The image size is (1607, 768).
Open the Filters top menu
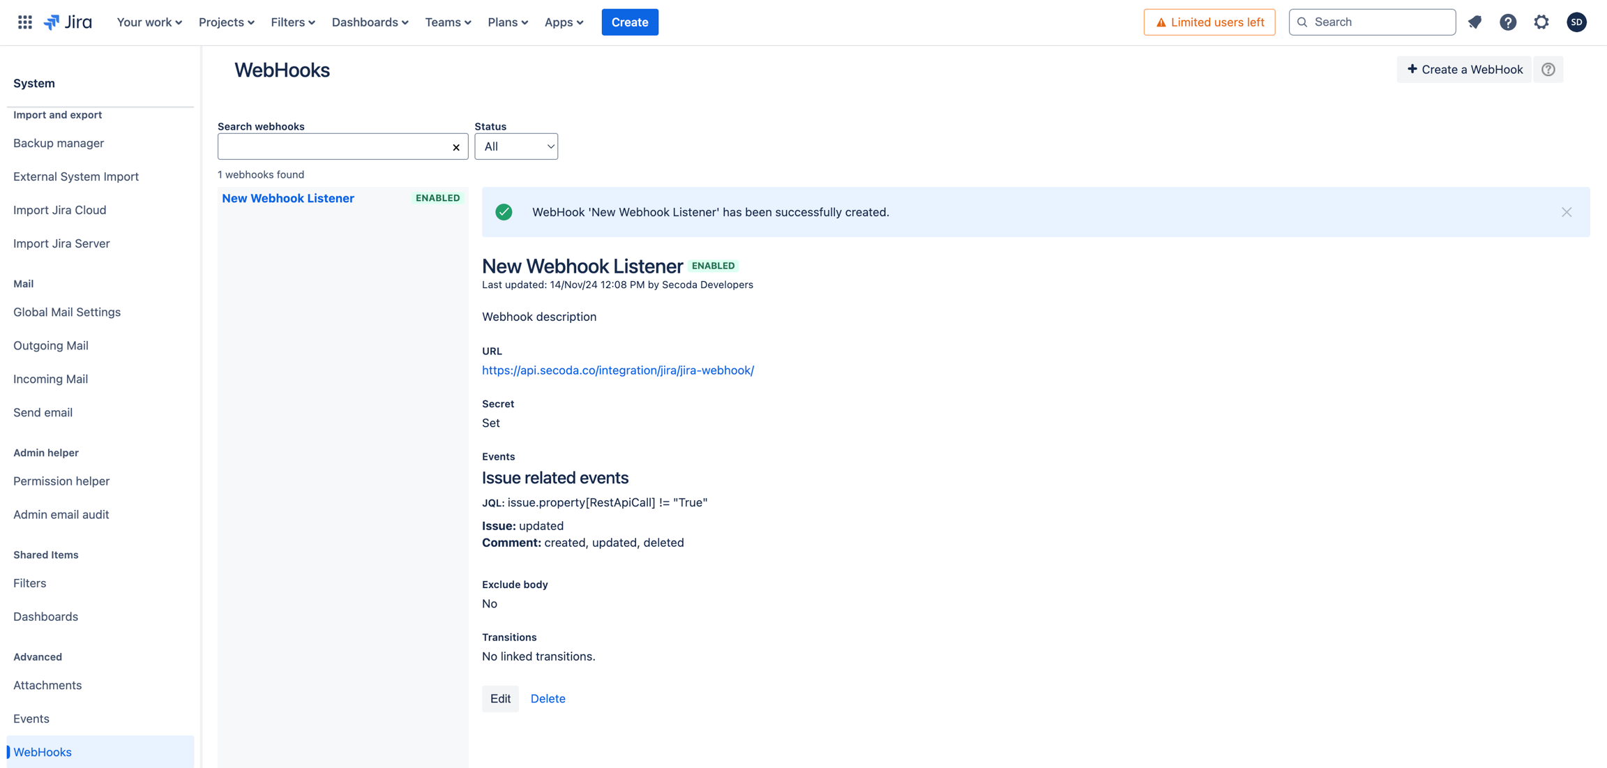293,22
